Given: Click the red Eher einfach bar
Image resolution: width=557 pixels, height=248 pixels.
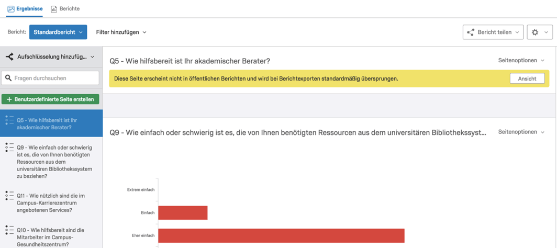Looking at the screenshot, I should coord(281,235).
